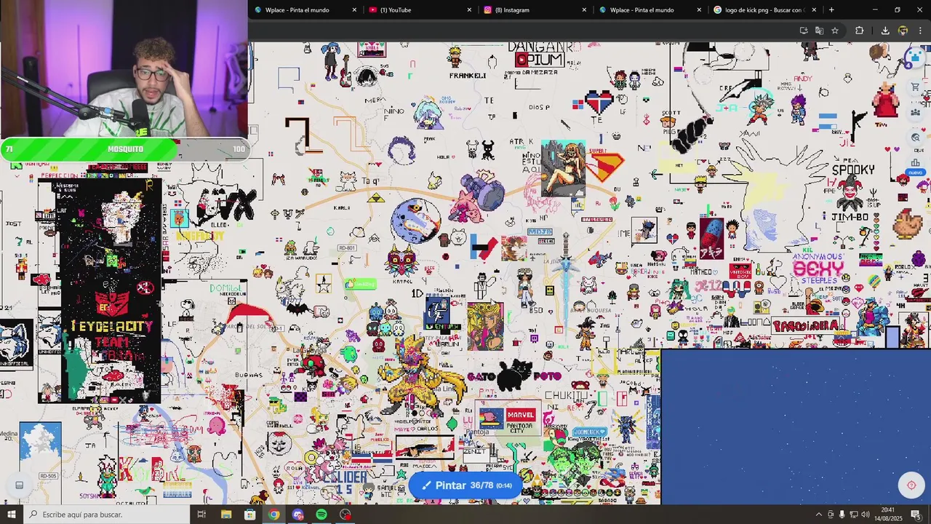Click the Pintar paint button

[465, 485]
